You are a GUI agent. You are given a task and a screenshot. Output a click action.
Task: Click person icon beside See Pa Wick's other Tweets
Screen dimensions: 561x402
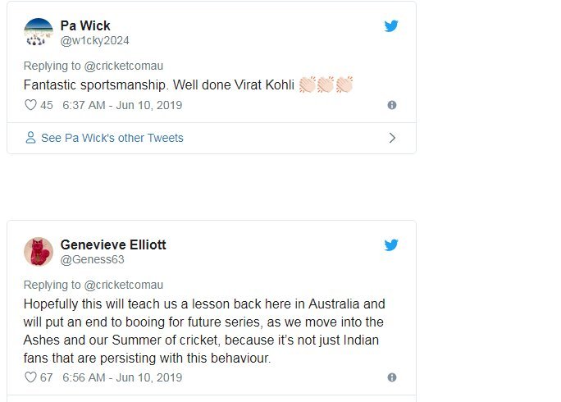tap(30, 138)
